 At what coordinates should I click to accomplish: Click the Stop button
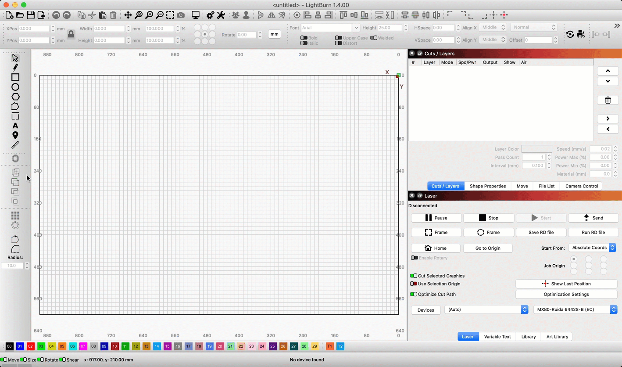click(489, 218)
